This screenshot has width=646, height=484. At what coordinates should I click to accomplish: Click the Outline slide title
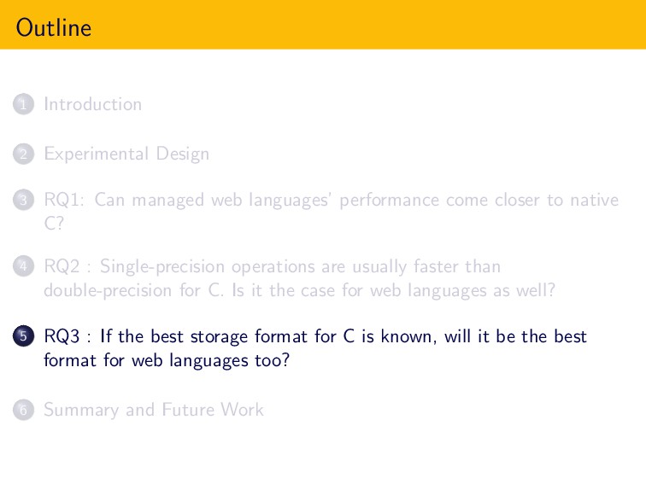pyautogui.click(x=54, y=27)
